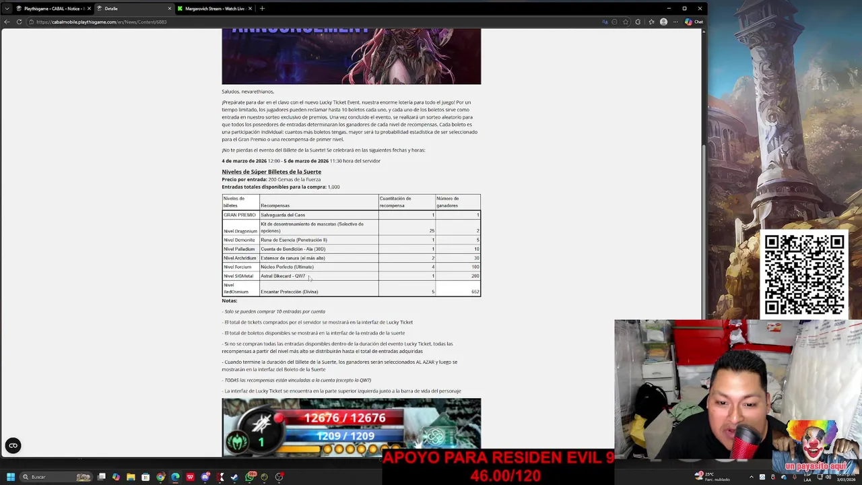Open the browser tab list dropdown
The image size is (862, 485).
[7, 8]
